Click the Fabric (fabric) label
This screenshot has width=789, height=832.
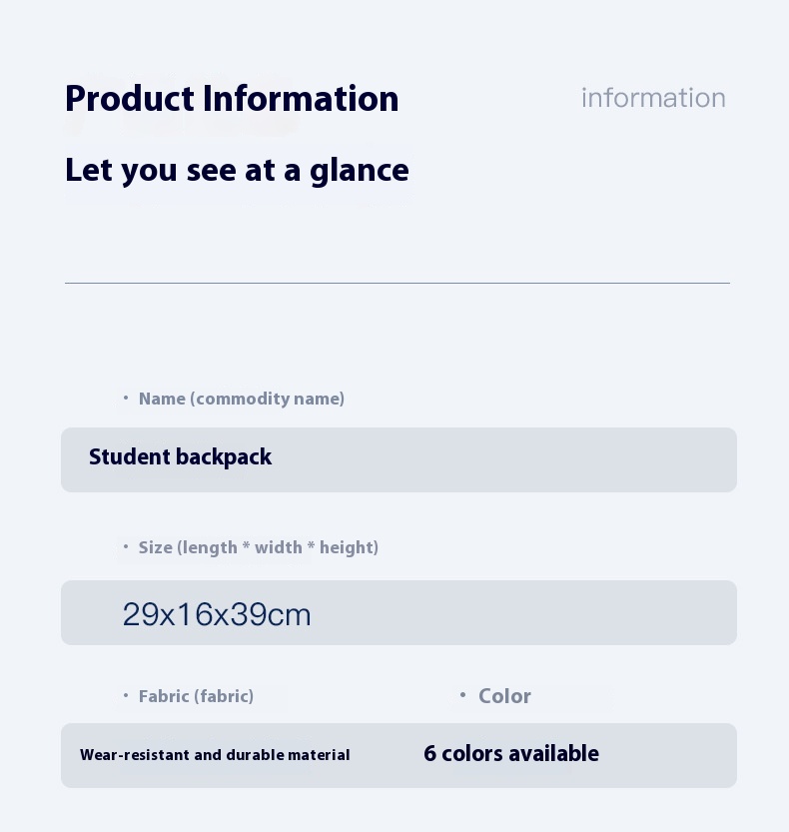(x=196, y=696)
